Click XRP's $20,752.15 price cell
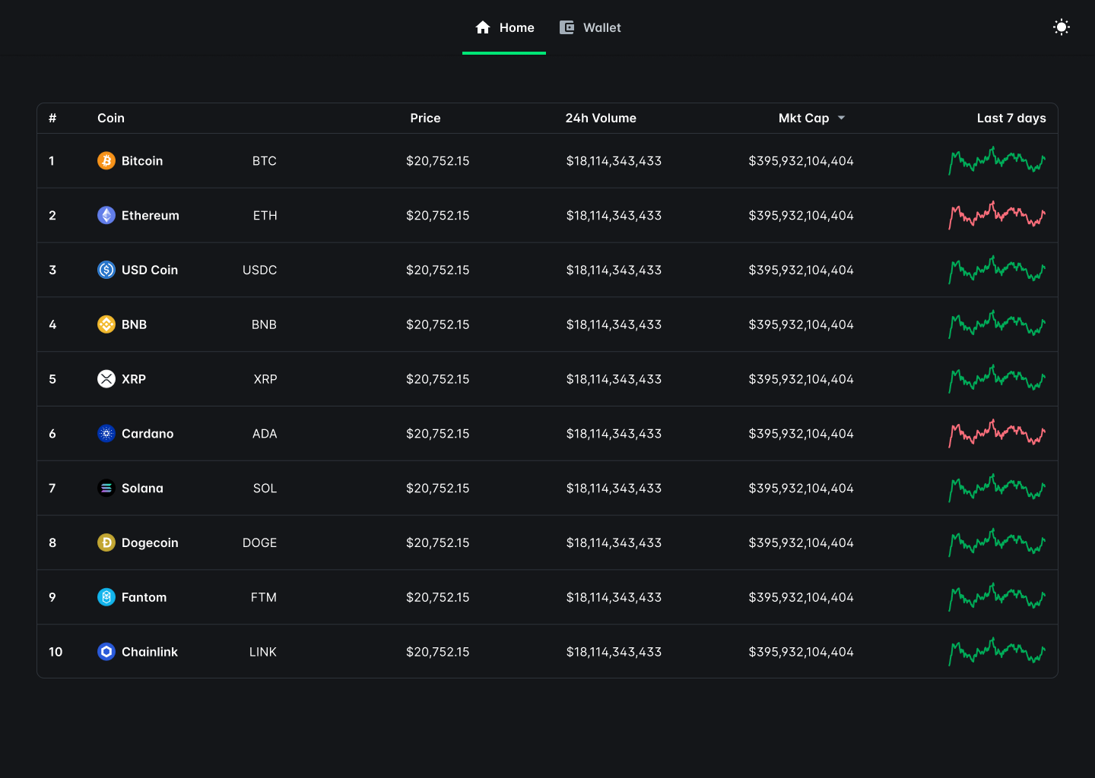1095x778 pixels. (438, 378)
